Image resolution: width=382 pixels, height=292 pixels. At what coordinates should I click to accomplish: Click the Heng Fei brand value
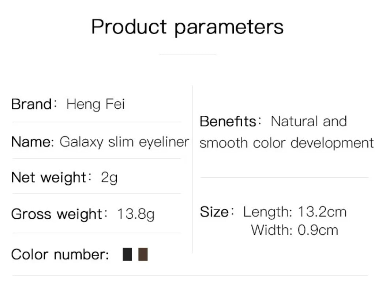pyautogui.click(x=95, y=105)
